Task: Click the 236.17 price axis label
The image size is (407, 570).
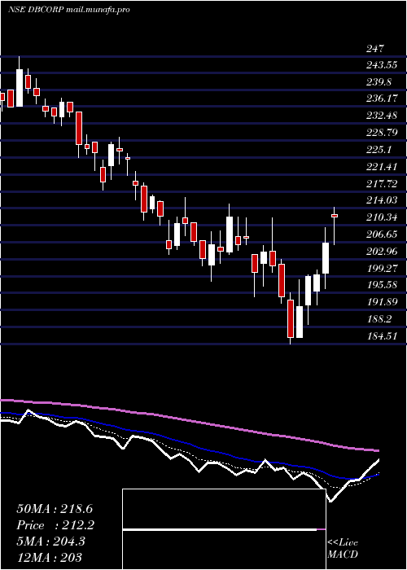Action: coord(382,99)
